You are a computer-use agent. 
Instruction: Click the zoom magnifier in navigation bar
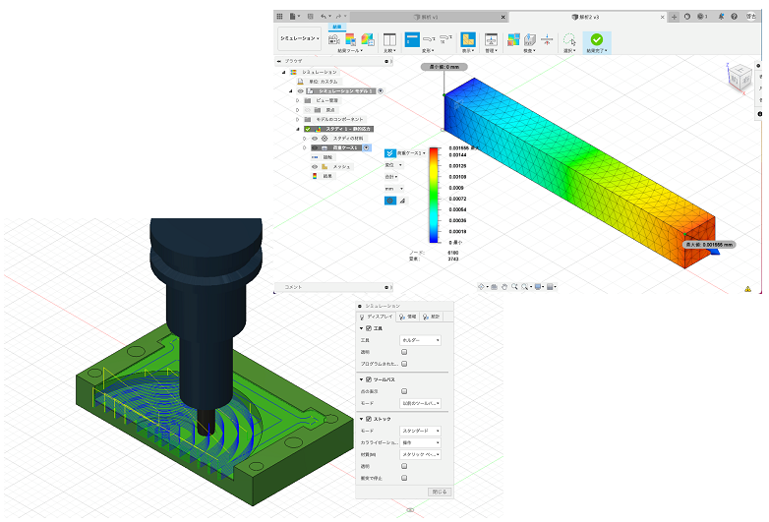514,287
